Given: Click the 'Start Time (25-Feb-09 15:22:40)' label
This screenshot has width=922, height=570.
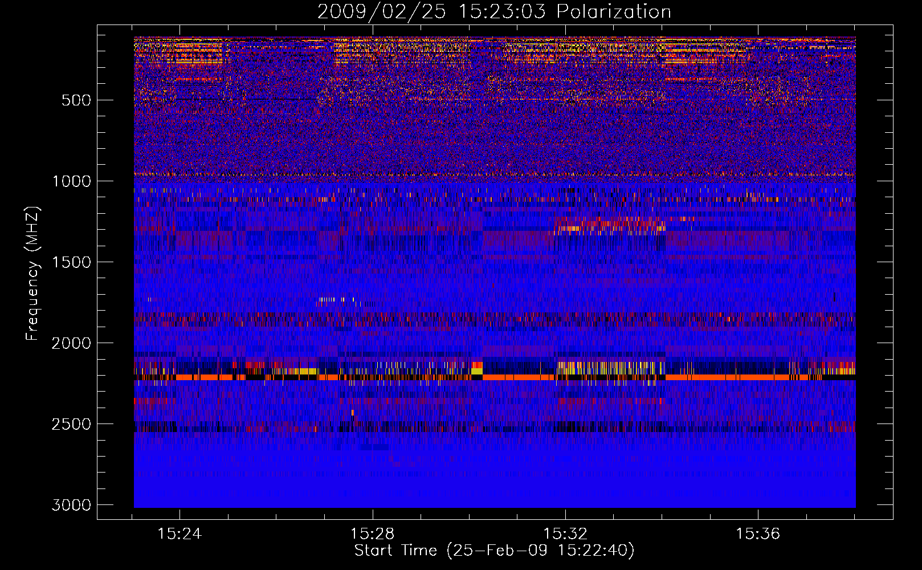Looking at the screenshot, I should click(494, 551).
